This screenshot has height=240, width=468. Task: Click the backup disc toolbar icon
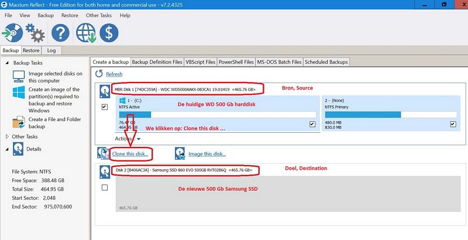(12, 33)
